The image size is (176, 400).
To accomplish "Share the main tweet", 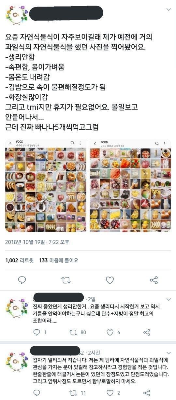I will click(154, 280).
